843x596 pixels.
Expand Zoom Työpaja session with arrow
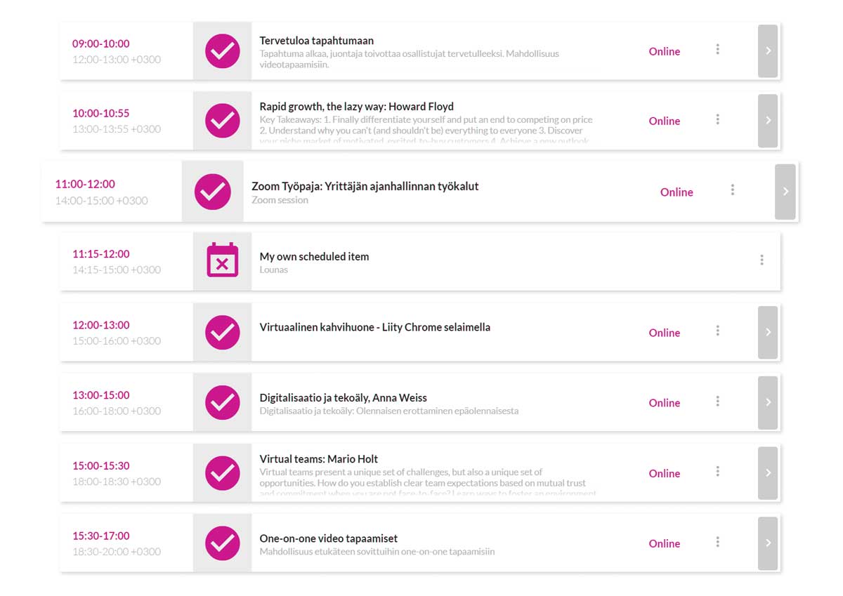[785, 192]
